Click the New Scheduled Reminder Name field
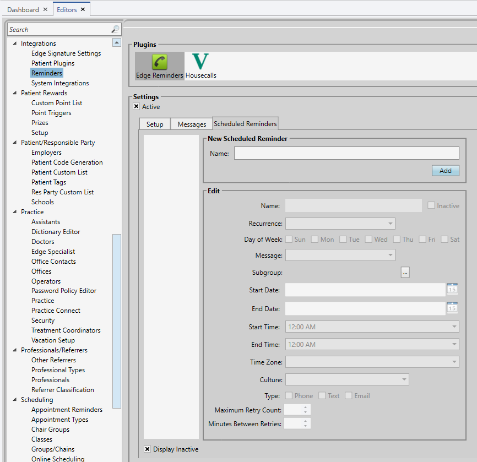Image resolution: width=477 pixels, height=462 pixels. (346, 153)
